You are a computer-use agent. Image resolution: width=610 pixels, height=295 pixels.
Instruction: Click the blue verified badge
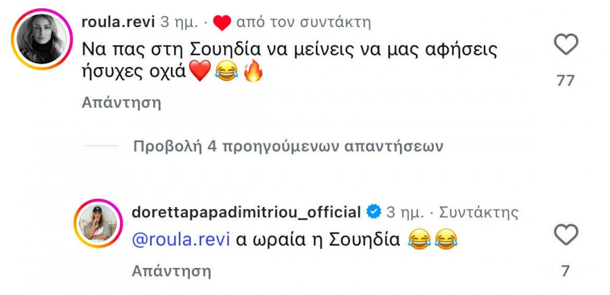373,212
